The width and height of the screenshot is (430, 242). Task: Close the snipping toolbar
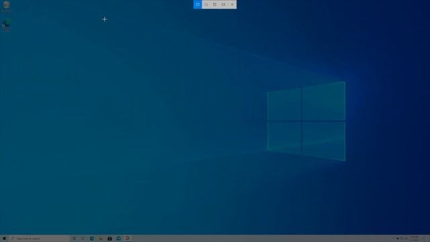point(232,5)
